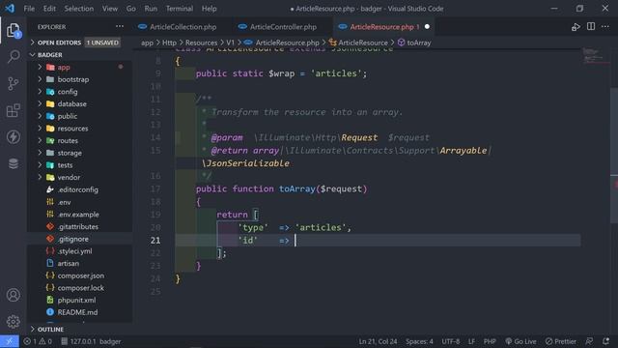Image resolution: width=618 pixels, height=348 pixels.
Task: Click the editor vertical scrollbar
Action: coord(614,155)
